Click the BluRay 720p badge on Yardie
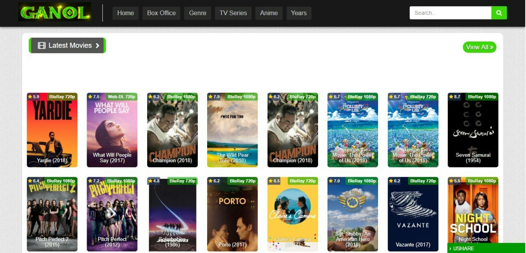Image resolution: width=526 pixels, height=253 pixels. (x=62, y=97)
